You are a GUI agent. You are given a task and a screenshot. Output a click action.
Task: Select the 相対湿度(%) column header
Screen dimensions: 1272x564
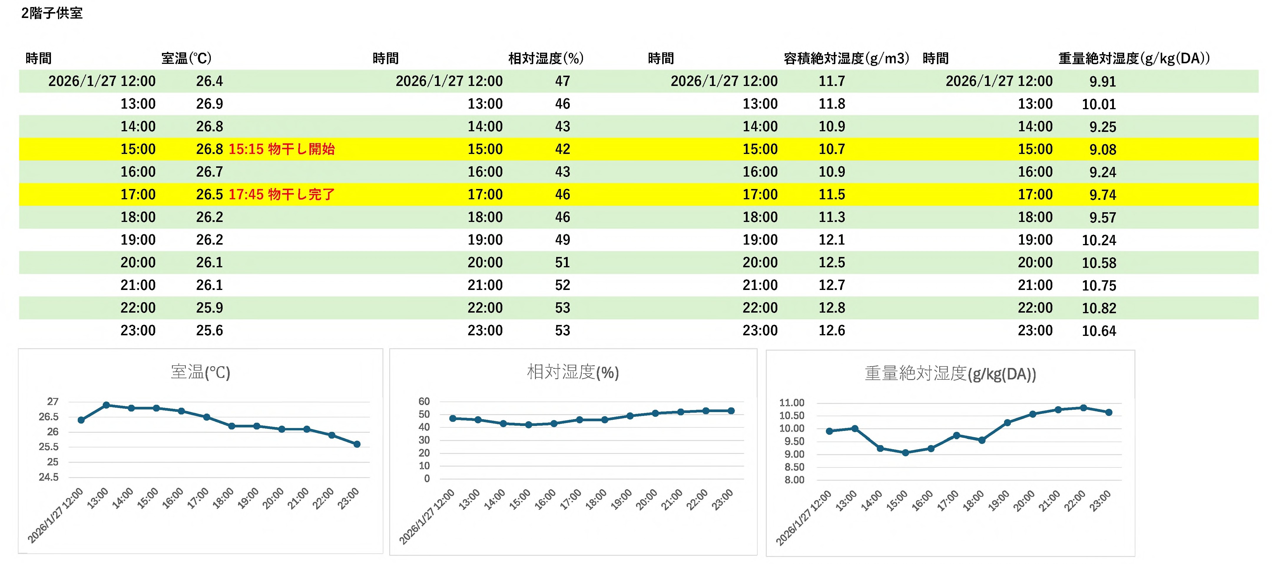pyautogui.click(x=546, y=58)
